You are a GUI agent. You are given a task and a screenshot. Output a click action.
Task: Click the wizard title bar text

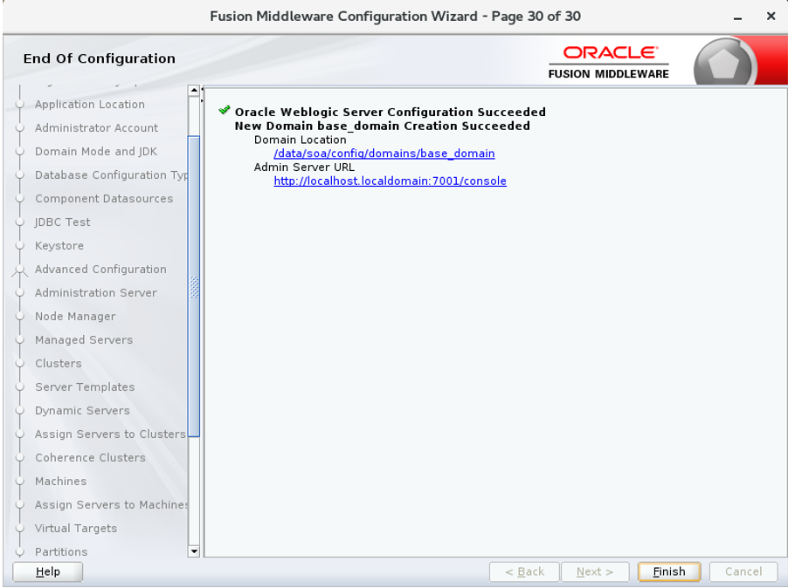(x=395, y=17)
